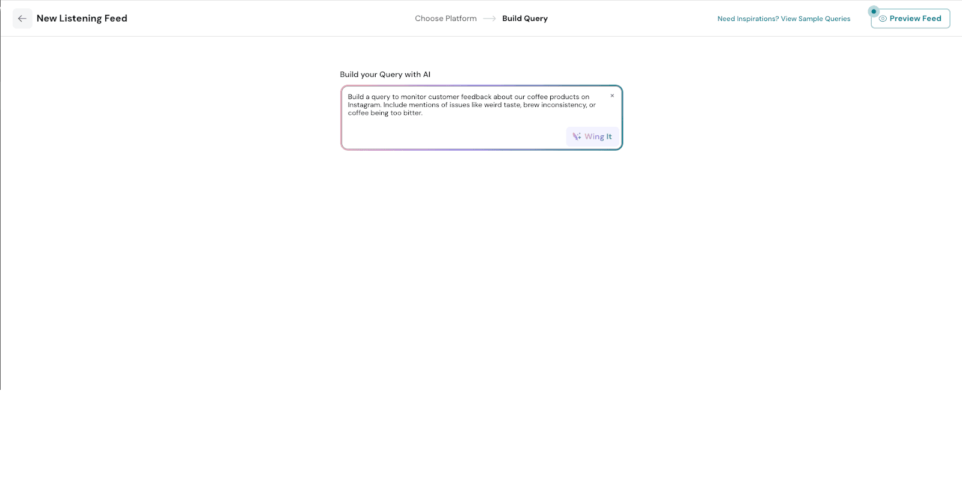Click the arrow between the breadcrumb steps

tap(489, 19)
